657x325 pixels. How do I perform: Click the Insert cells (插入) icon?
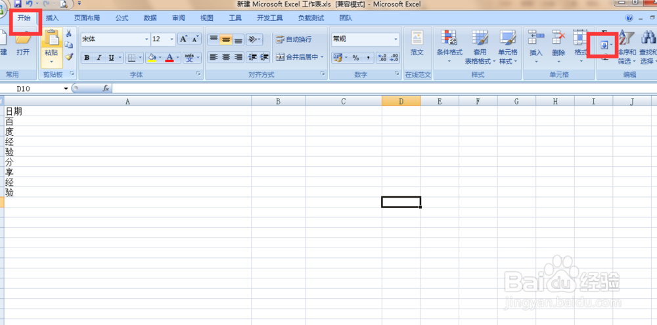click(536, 38)
